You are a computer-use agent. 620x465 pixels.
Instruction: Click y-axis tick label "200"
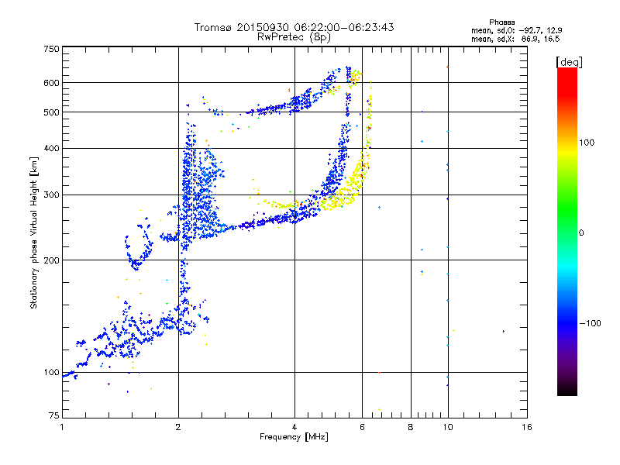click(51, 260)
